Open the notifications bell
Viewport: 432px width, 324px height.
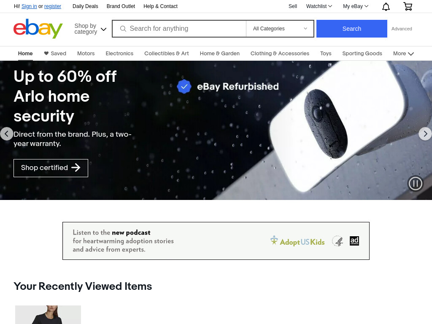point(386,7)
